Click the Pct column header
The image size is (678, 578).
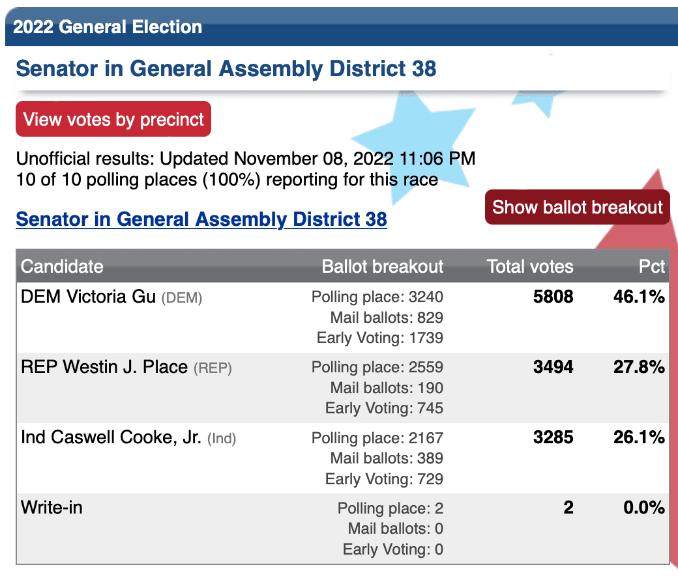[x=652, y=266]
